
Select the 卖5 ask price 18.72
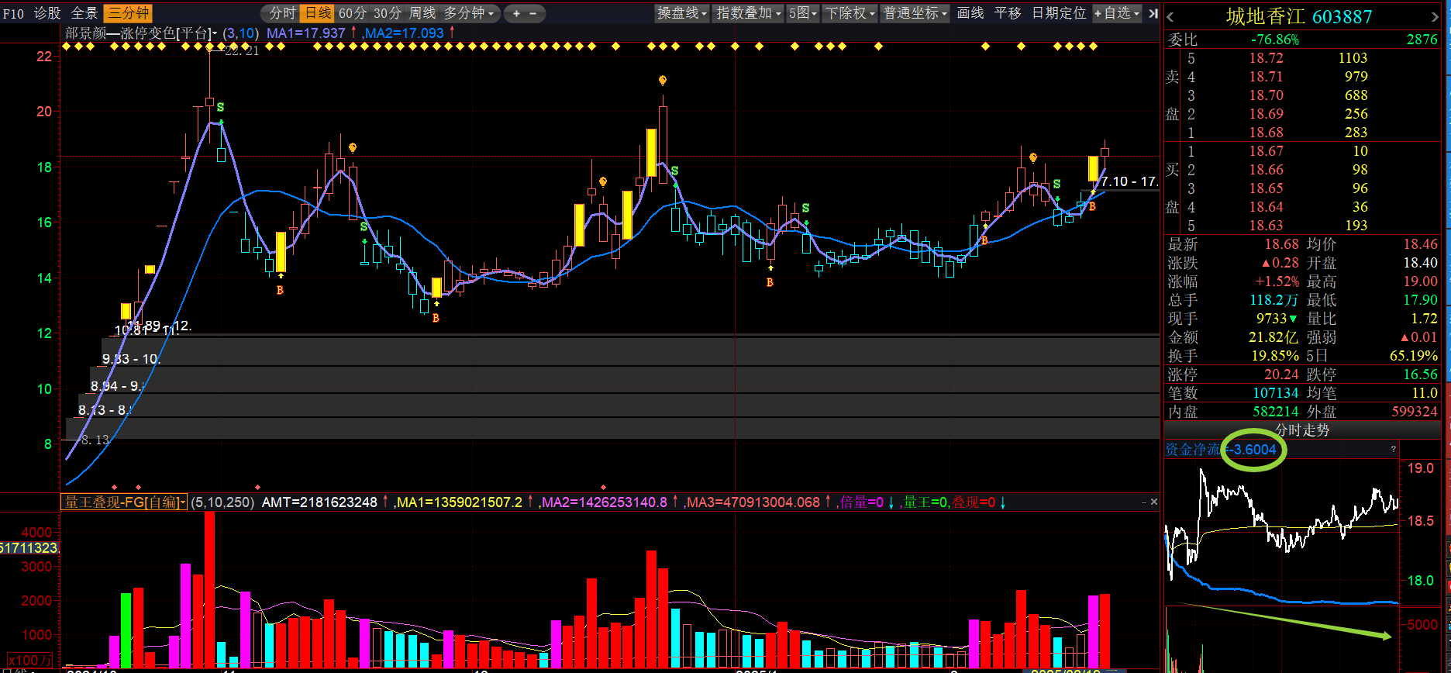coord(1267,58)
